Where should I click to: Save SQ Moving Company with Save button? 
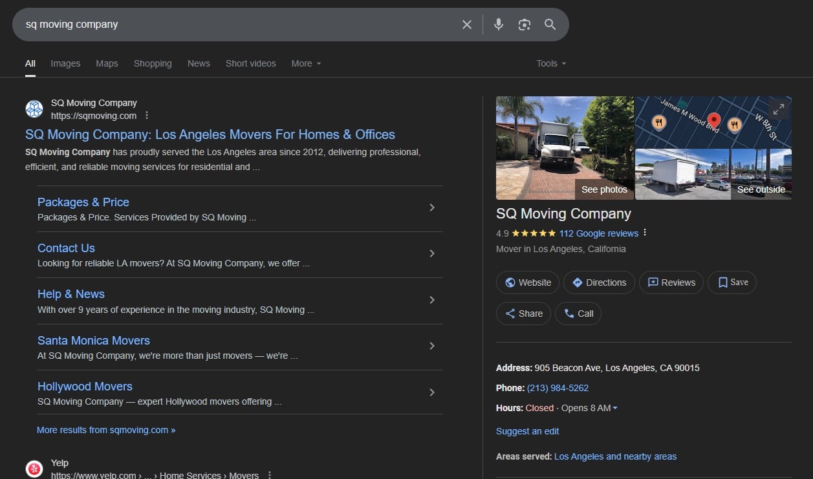pyautogui.click(x=732, y=282)
